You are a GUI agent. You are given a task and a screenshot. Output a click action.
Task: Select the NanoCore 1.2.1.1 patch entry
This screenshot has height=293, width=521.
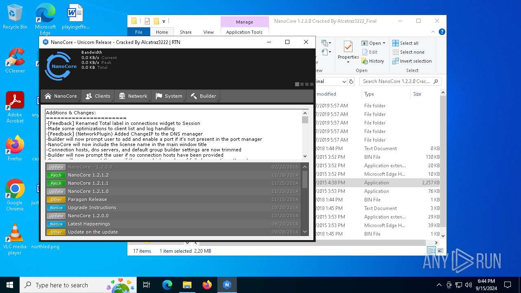click(173, 183)
